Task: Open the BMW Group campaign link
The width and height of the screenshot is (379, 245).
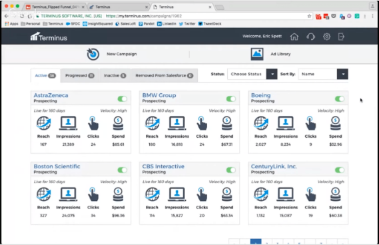Action: pyautogui.click(x=159, y=95)
